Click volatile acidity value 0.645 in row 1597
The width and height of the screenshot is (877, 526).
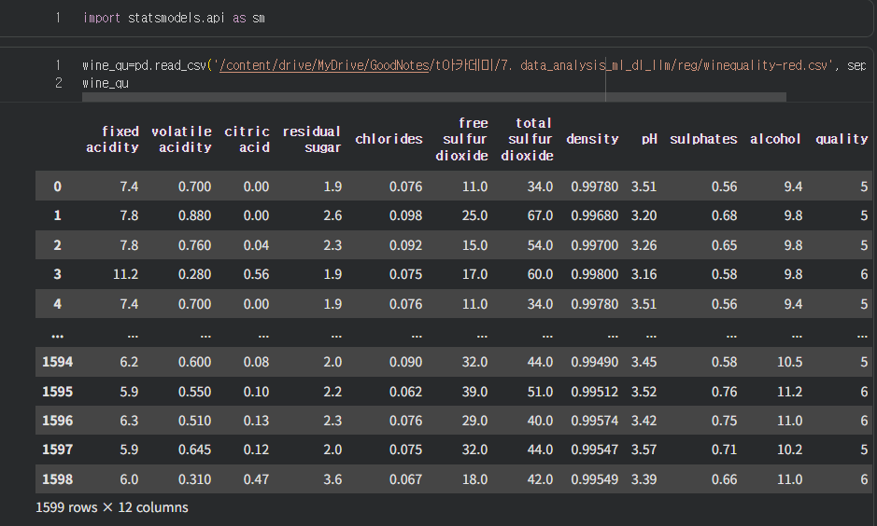[194, 450]
